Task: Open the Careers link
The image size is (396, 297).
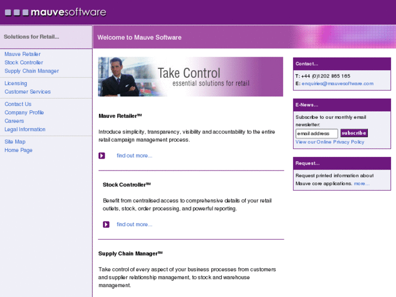Action: click(x=14, y=121)
